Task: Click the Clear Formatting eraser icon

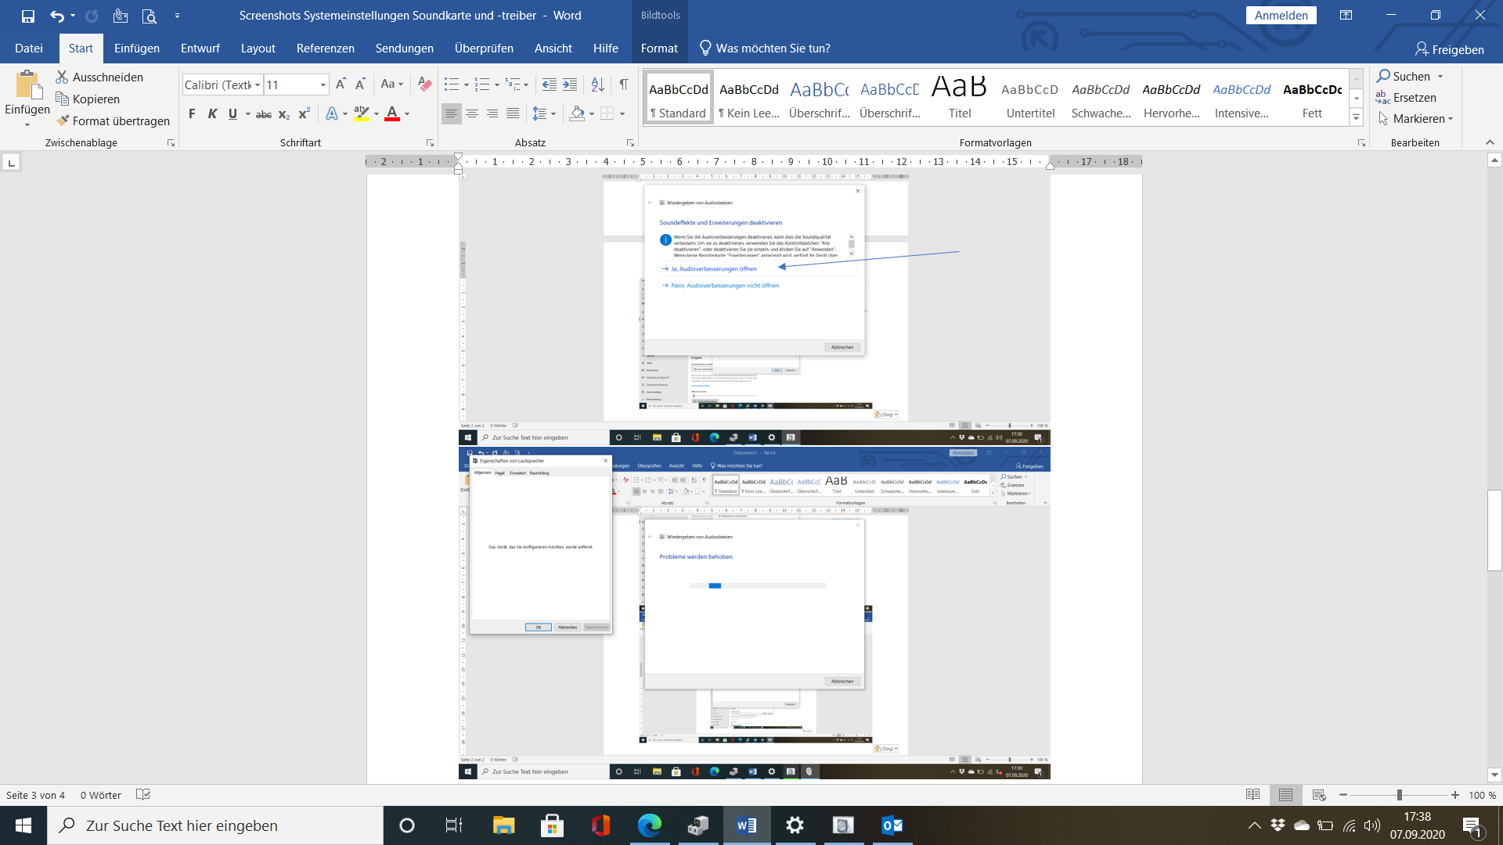Action: [x=425, y=84]
